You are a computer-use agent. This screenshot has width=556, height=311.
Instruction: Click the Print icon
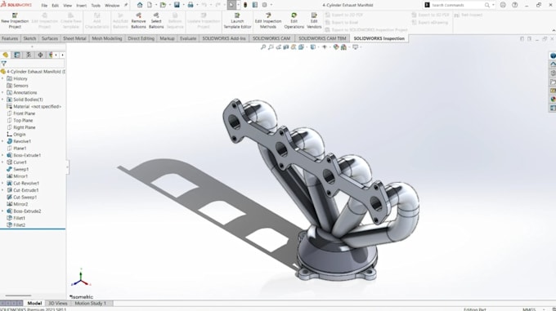191,5
